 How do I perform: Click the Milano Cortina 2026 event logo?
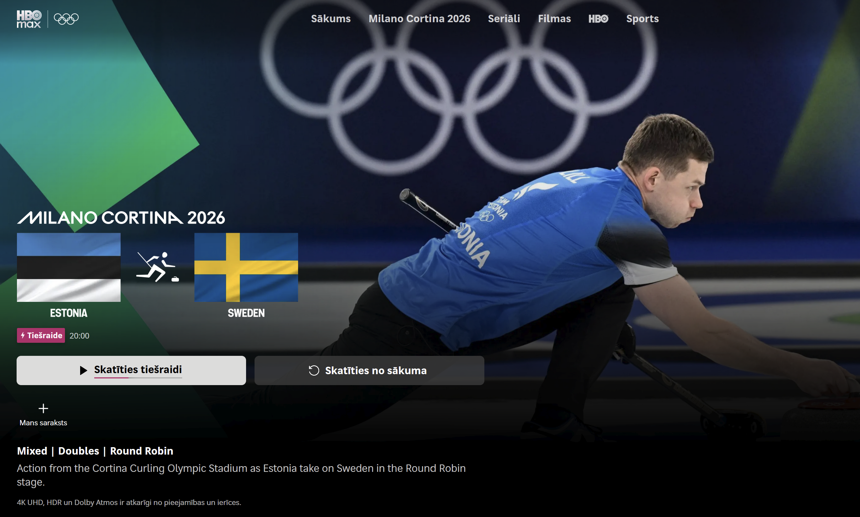[x=121, y=218]
